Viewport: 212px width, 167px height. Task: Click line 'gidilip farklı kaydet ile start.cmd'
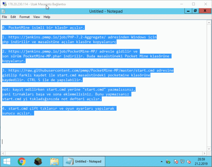[76, 75]
